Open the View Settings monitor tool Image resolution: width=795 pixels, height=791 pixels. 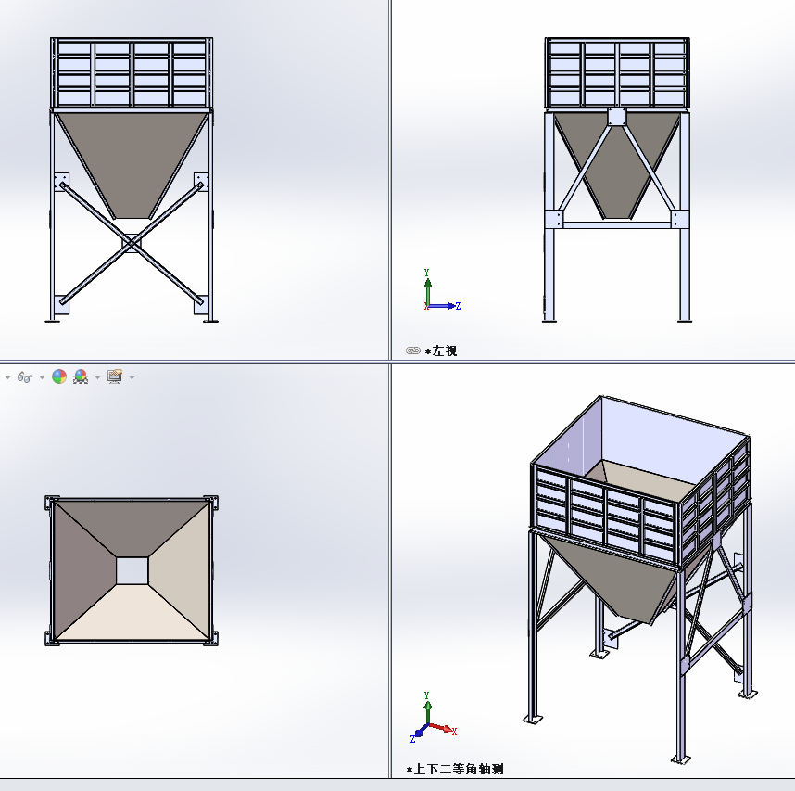point(115,376)
